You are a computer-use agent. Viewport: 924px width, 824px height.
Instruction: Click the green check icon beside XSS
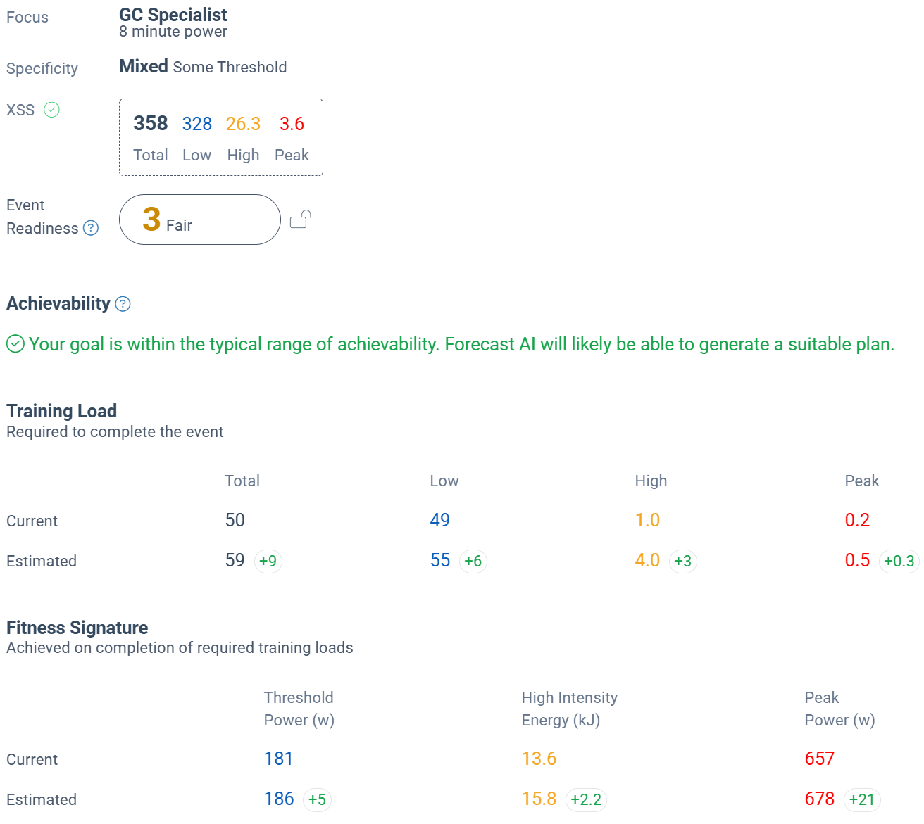pyautogui.click(x=52, y=110)
